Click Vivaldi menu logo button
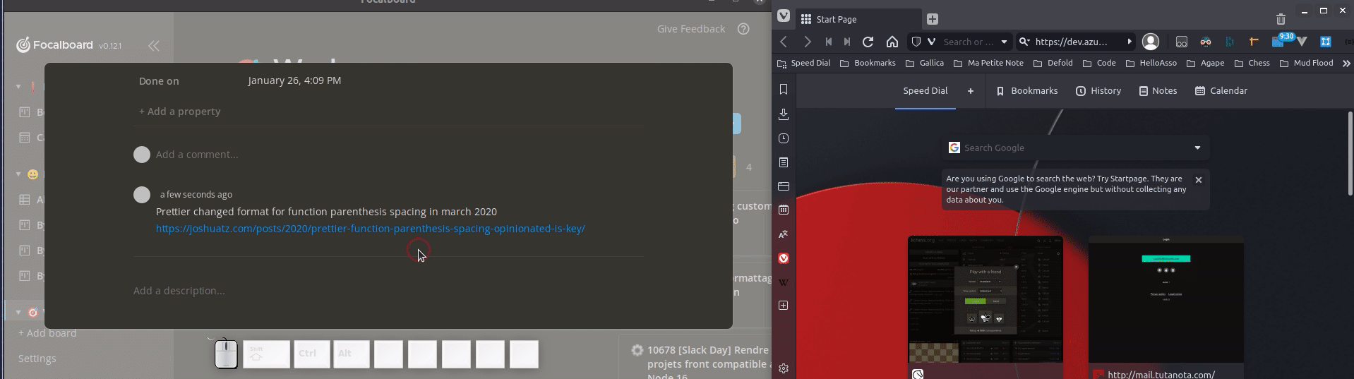This screenshot has width=1354, height=379. point(784,17)
